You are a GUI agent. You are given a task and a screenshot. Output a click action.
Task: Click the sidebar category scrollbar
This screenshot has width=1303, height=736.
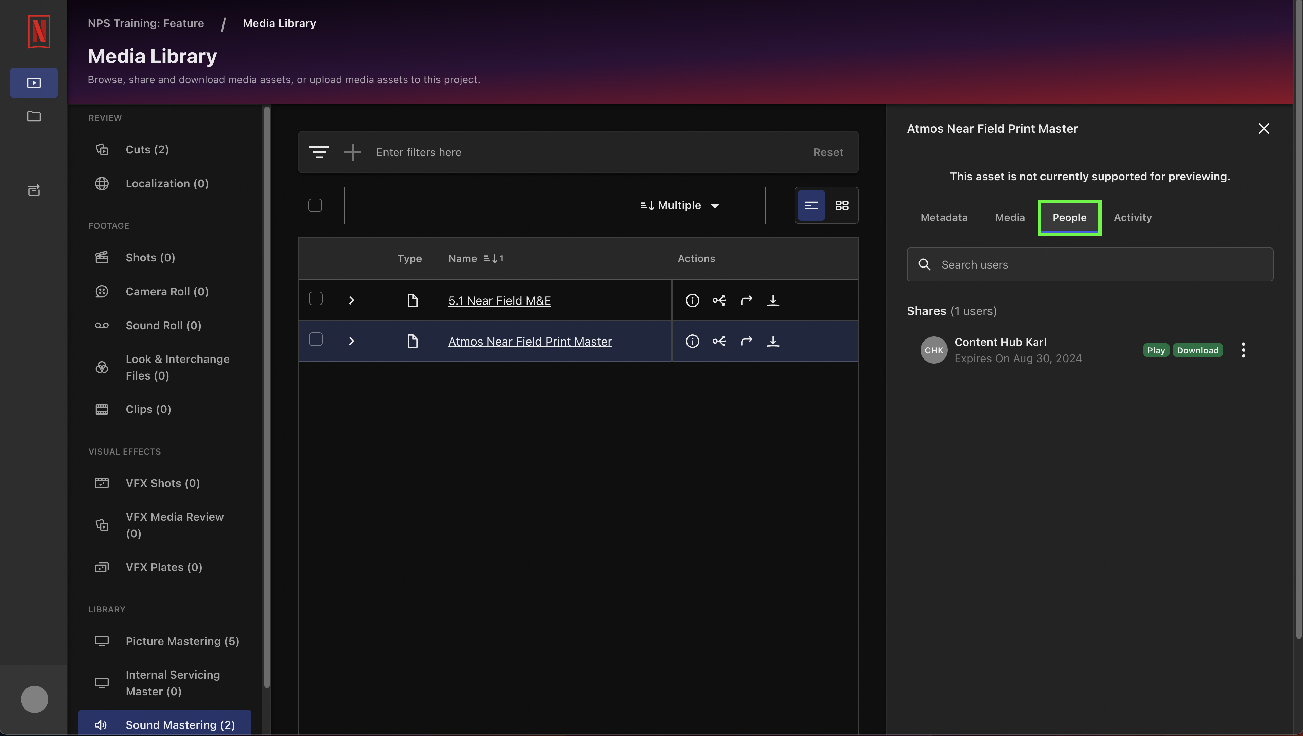pyautogui.click(x=267, y=397)
